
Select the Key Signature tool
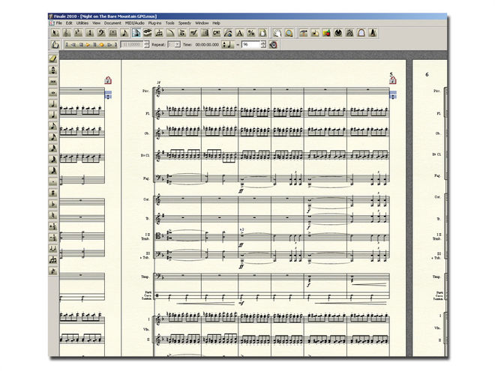tap(78, 33)
